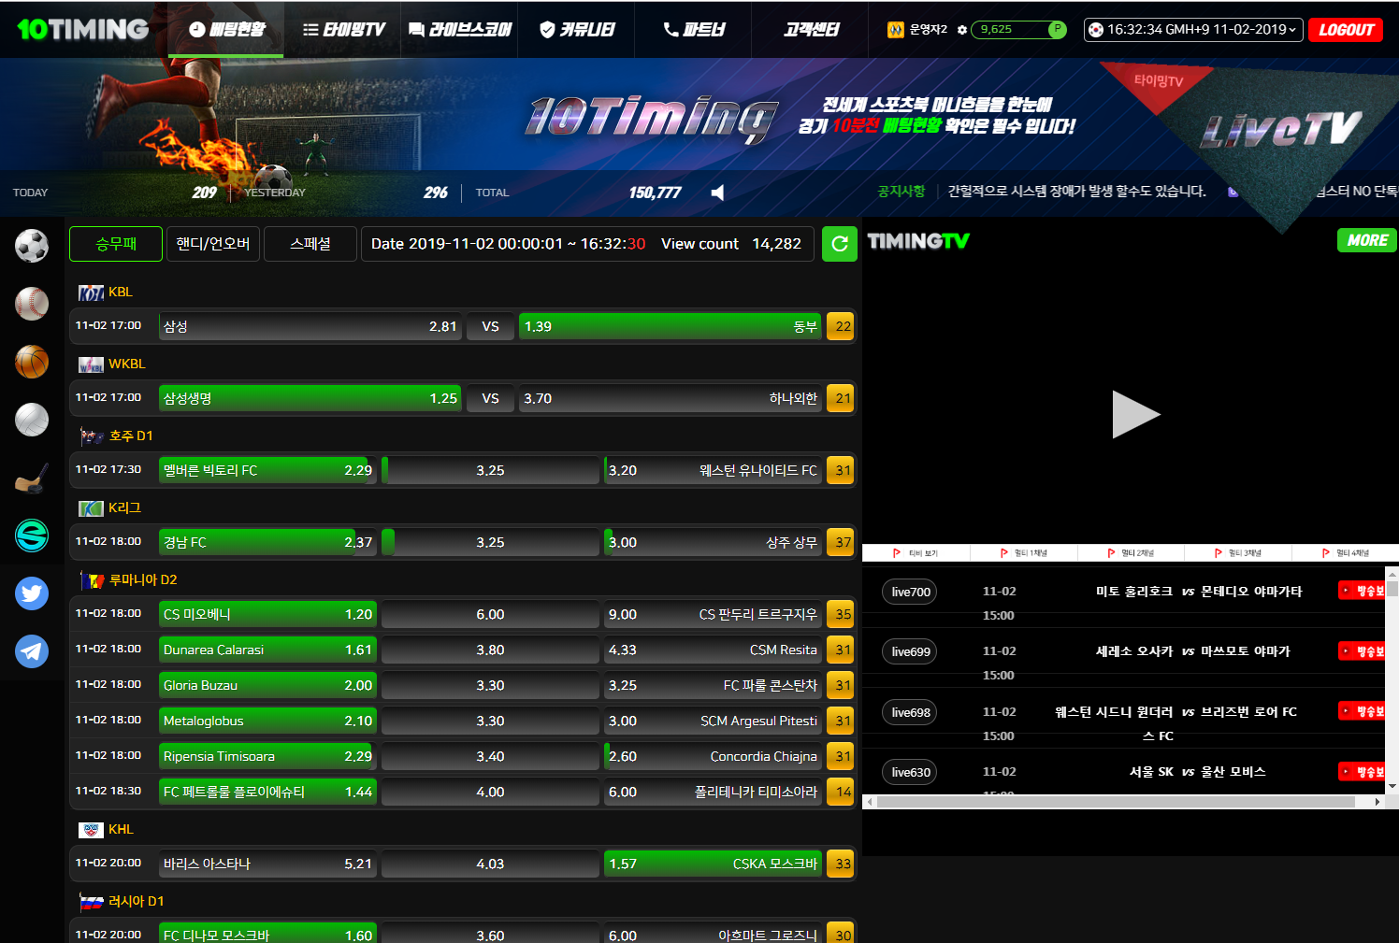Click the 러시아 D1 flag icon
The width and height of the screenshot is (1399, 943).
click(92, 902)
